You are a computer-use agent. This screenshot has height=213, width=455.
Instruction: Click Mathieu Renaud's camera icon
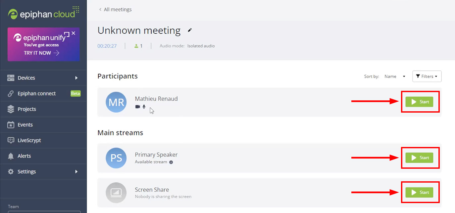point(137,107)
